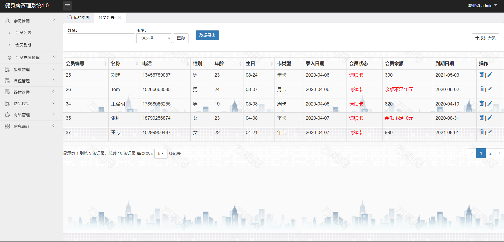
Task: Edit member 王泽明 with the pencil icon
Action: pyautogui.click(x=490, y=104)
